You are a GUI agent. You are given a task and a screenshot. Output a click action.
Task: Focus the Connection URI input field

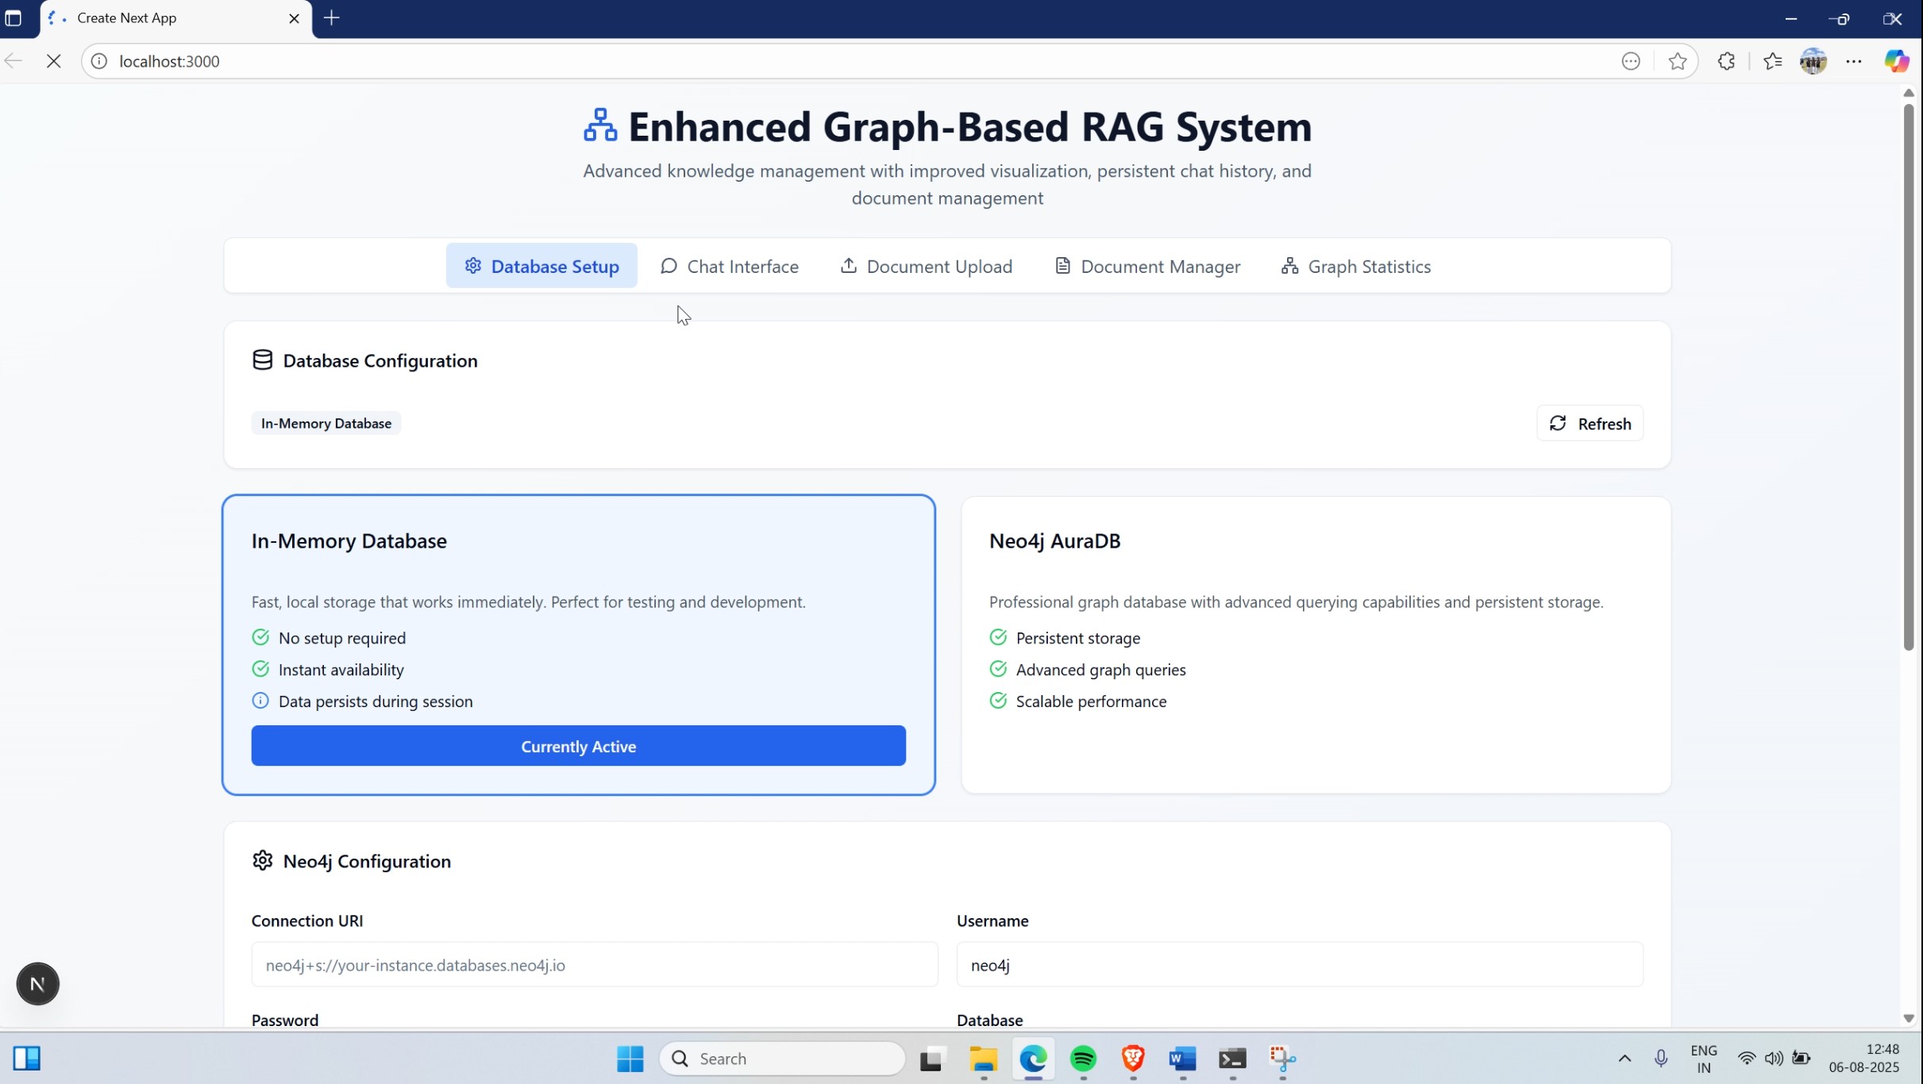pos(594,965)
